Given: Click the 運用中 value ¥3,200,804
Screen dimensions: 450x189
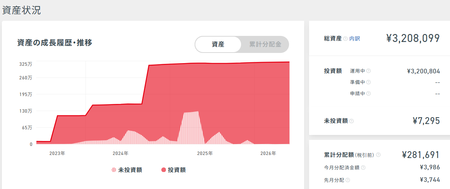Looking at the screenshot, I should click(x=423, y=71).
